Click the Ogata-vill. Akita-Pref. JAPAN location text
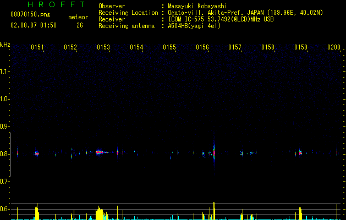346x220 pixels. (x=245, y=13)
